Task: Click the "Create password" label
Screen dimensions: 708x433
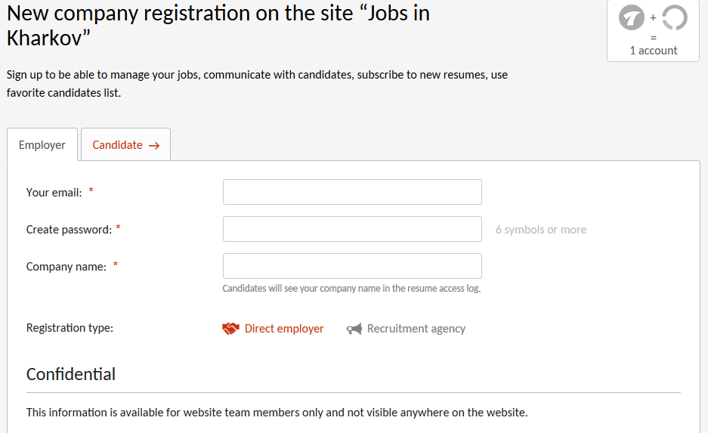Action: pyautogui.click(x=69, y=230)
